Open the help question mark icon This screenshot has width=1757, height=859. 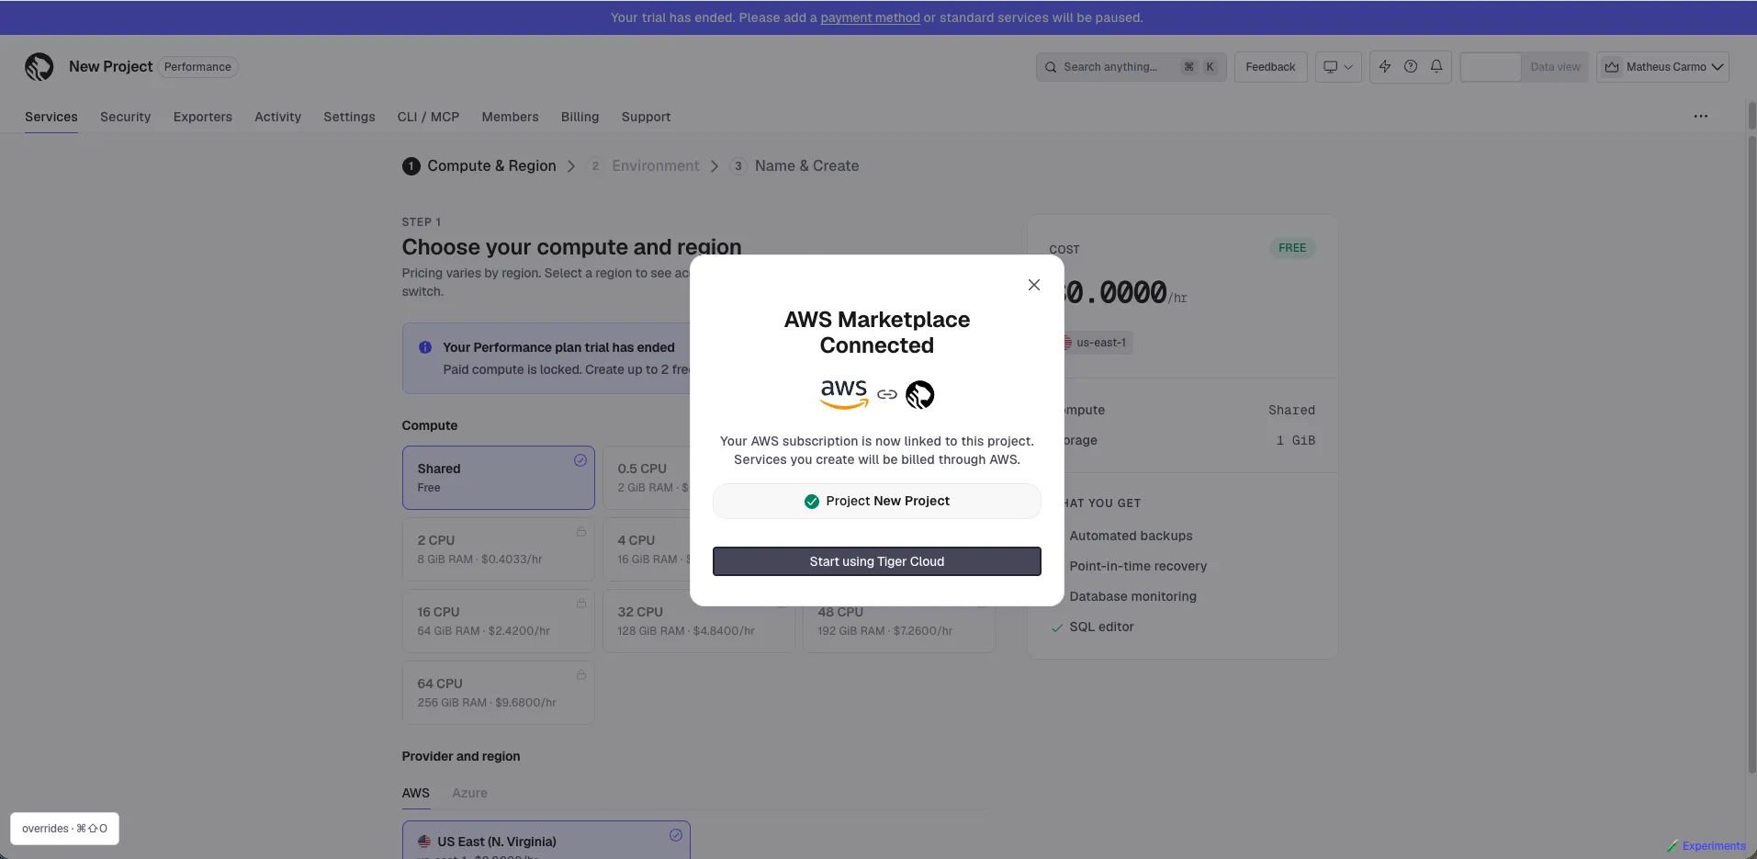coord(1410,66)
